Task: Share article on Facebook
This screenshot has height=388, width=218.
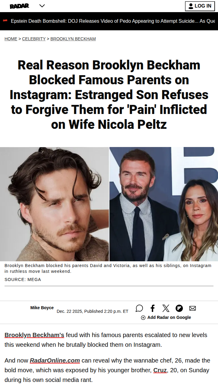Action: [153, 308]
